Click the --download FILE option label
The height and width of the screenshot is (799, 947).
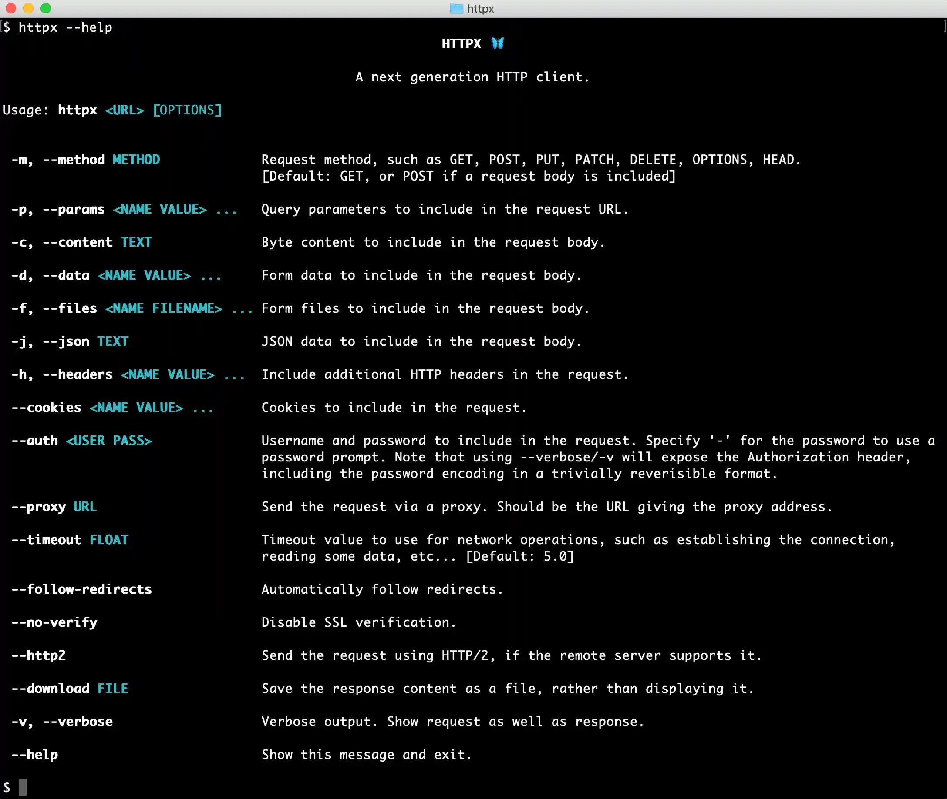click(69, 688)
